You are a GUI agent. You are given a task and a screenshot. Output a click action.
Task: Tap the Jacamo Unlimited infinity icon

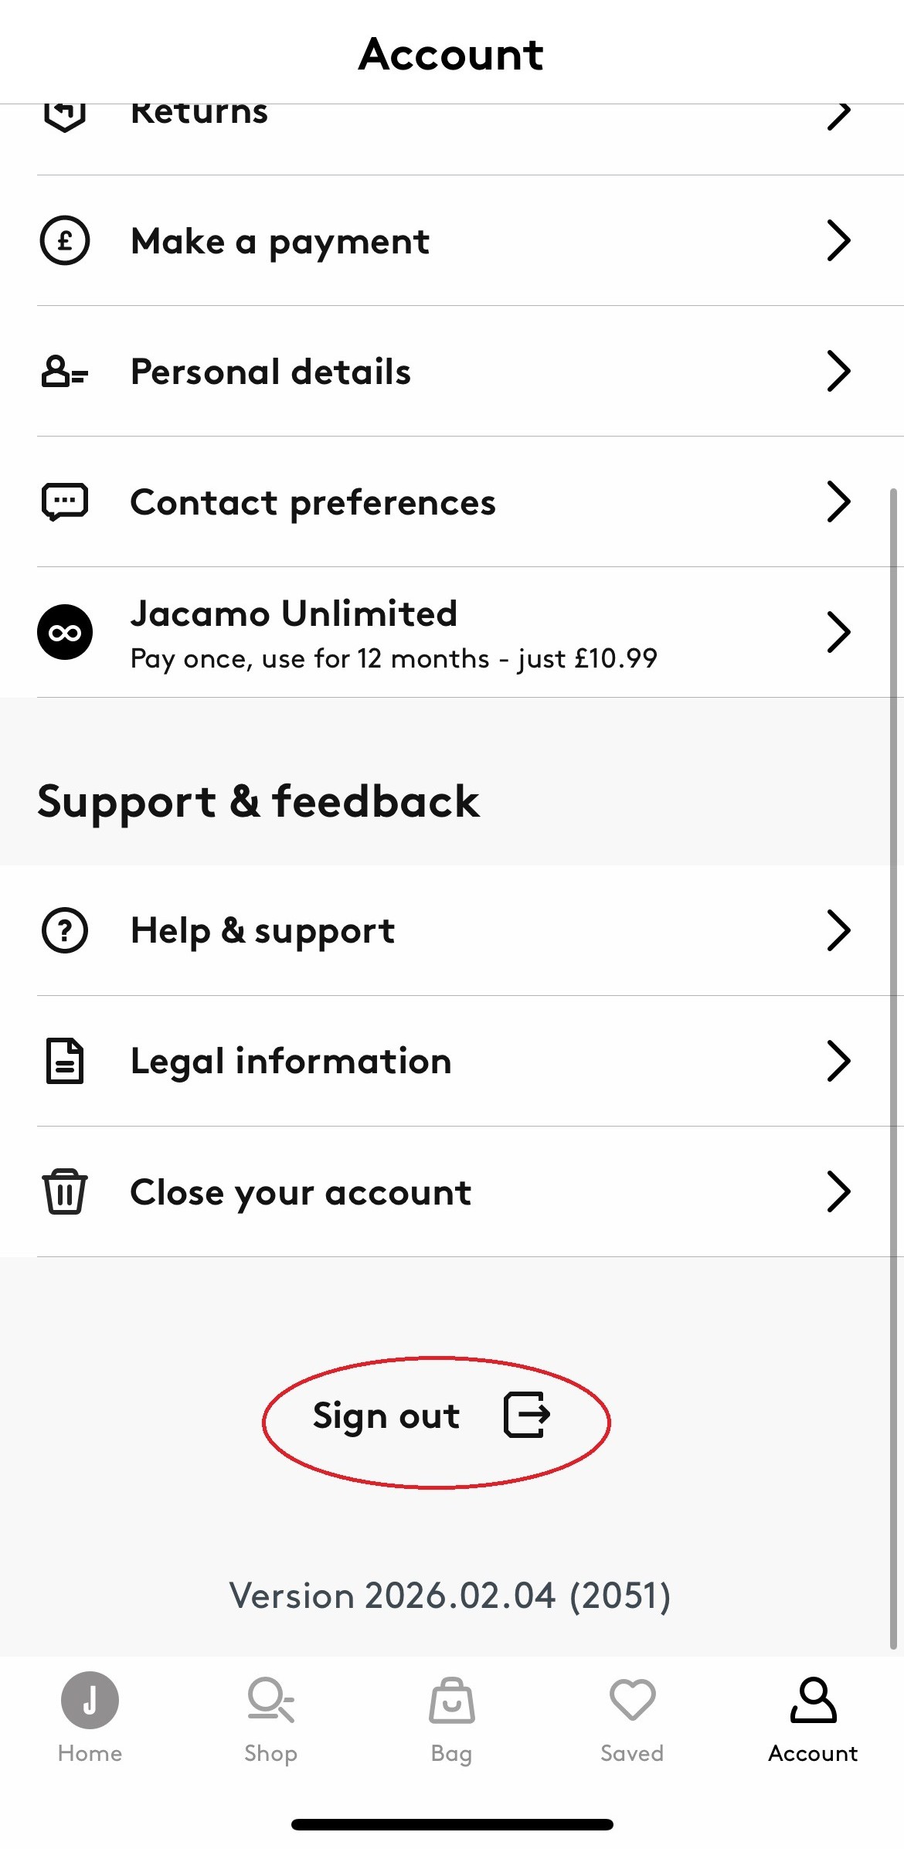point(65,632)
